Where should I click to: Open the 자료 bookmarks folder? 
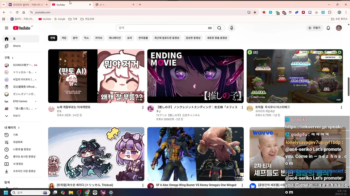click(73, 19)
